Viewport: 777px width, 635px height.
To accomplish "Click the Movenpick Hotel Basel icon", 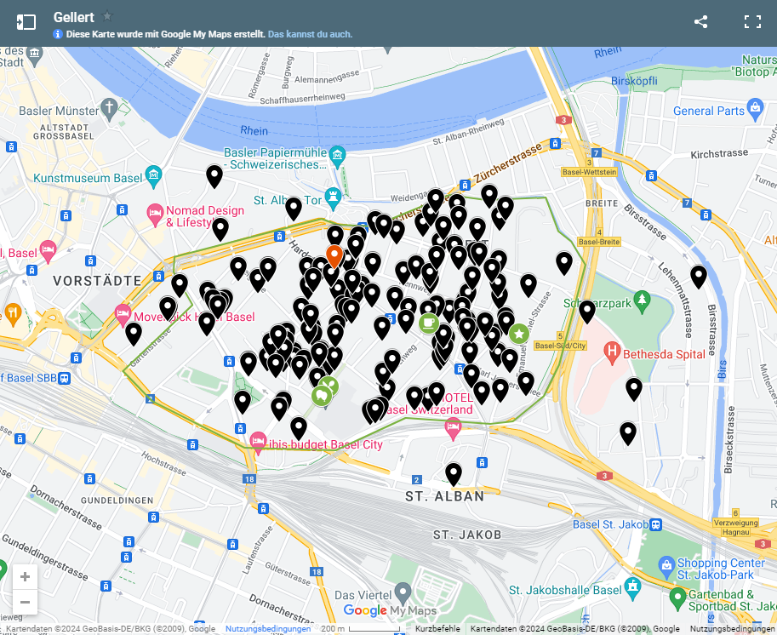I will click(122, 316).
